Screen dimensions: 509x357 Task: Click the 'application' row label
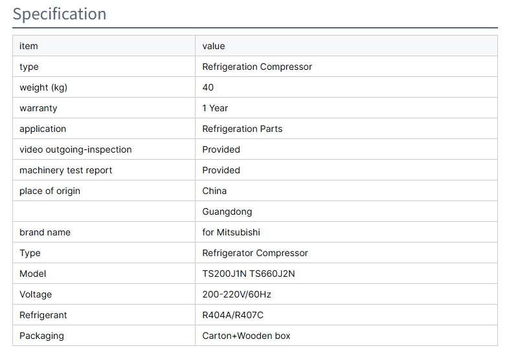pyautogui.click(x=43, y=129)
